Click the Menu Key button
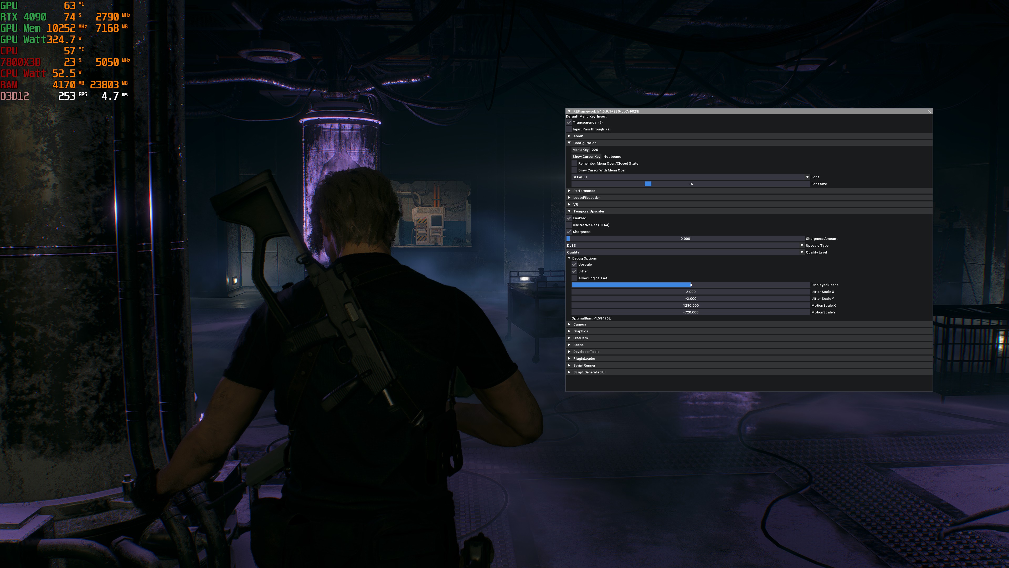The width and height of the screenshot is (1009, 568). pos(580,150)
